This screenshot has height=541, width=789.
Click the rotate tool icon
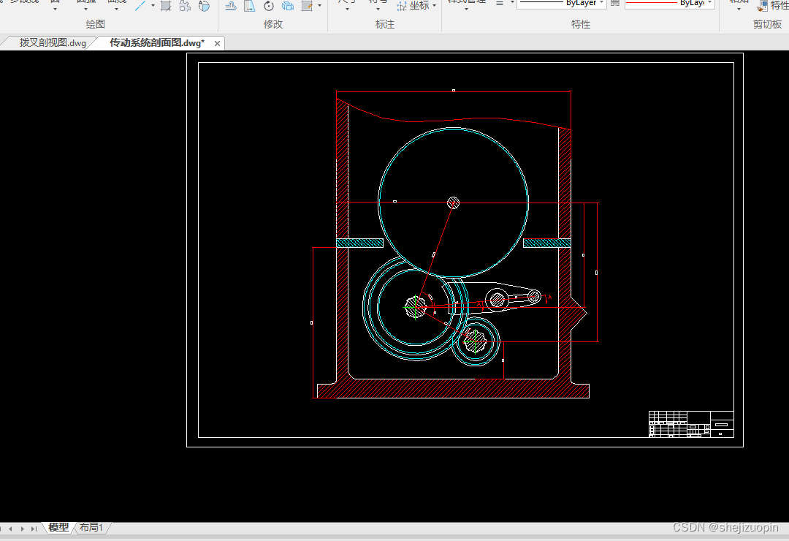[269, 6]
